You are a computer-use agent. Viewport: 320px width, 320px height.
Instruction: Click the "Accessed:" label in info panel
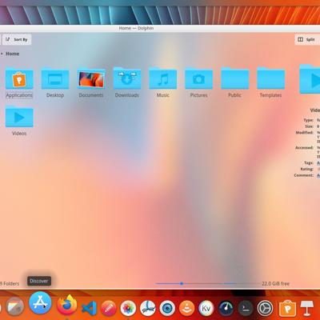click(x=304, y=147)
